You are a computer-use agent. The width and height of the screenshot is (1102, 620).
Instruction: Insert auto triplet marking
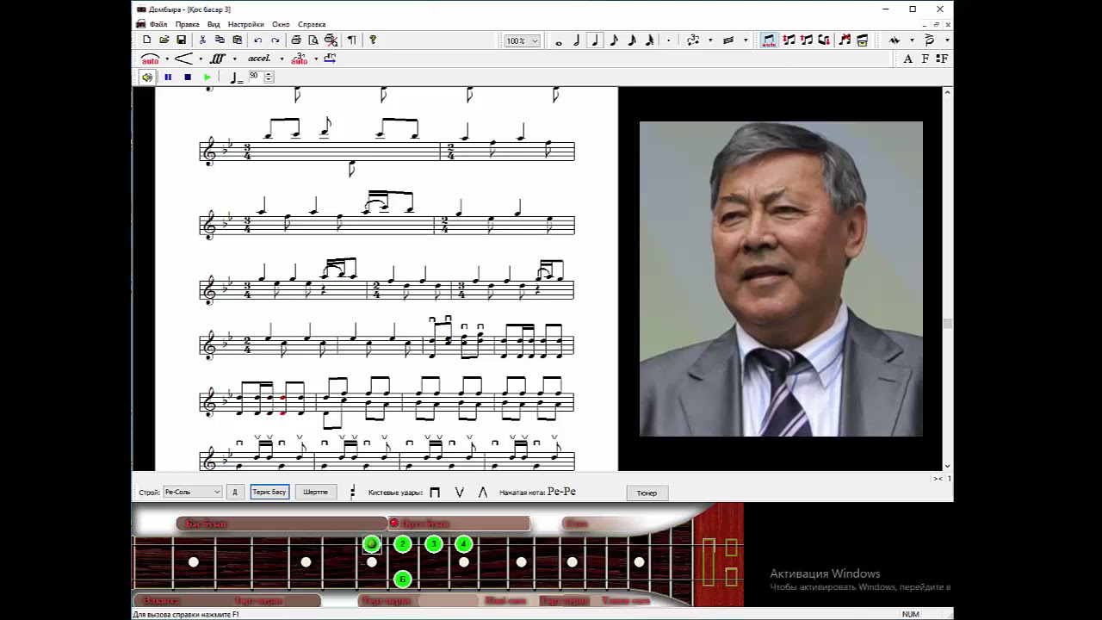click(x=299, y=59)
